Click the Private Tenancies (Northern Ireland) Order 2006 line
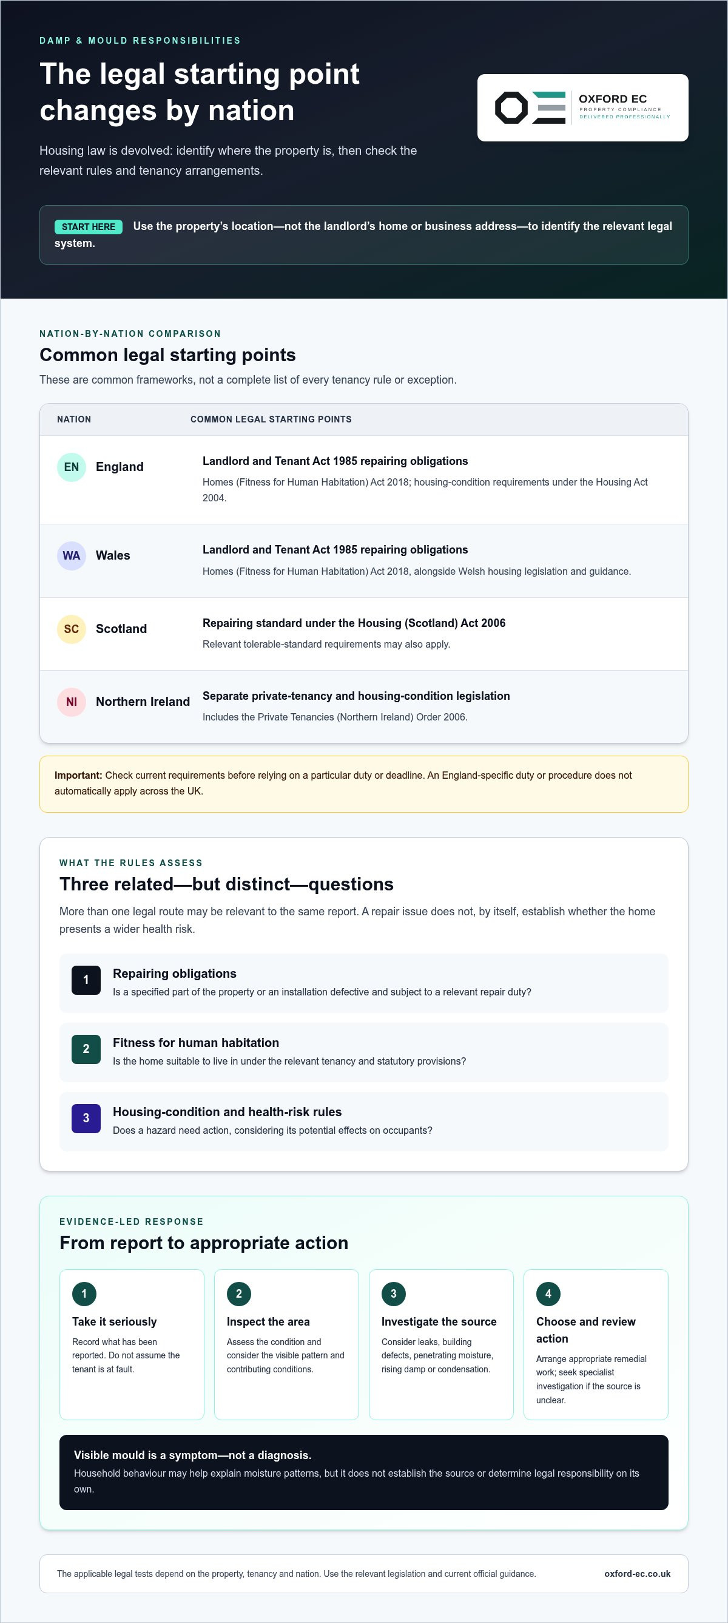This screenshot has width=728, height=1623. pyautogui.click(x=335, y=717)
